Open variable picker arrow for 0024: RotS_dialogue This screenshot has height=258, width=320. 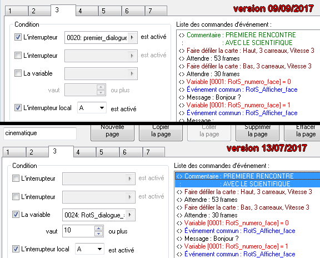130,215
